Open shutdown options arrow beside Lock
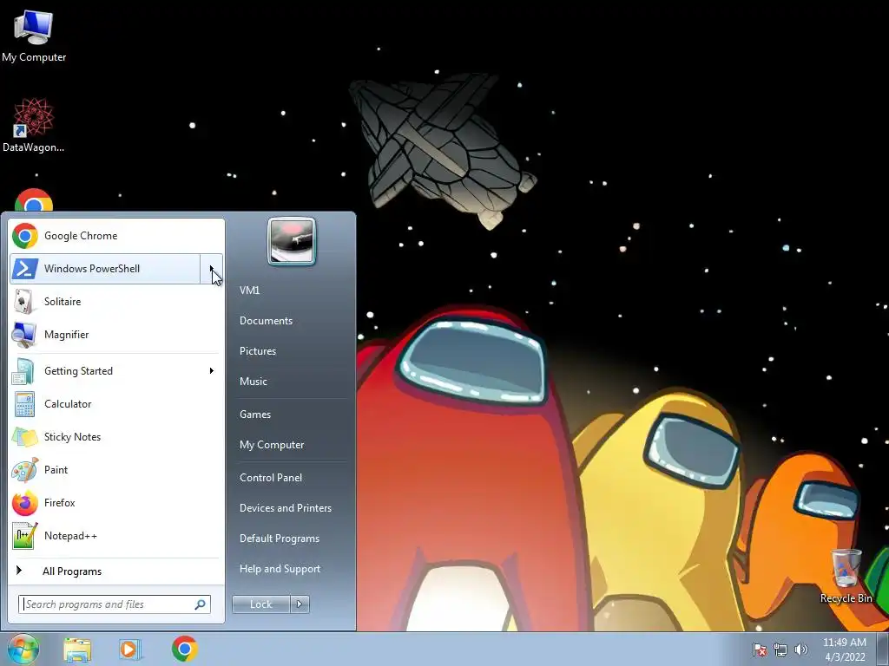Viewport: 889px width, 666px height. (300, 604)
